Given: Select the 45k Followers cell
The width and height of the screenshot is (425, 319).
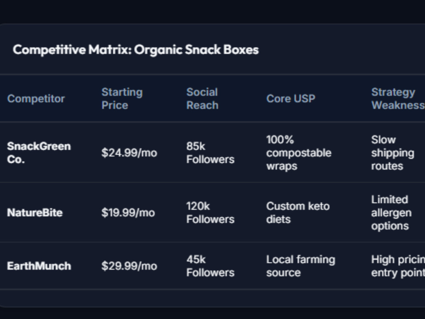Looking at the screenshot, I should pos(210,266).
